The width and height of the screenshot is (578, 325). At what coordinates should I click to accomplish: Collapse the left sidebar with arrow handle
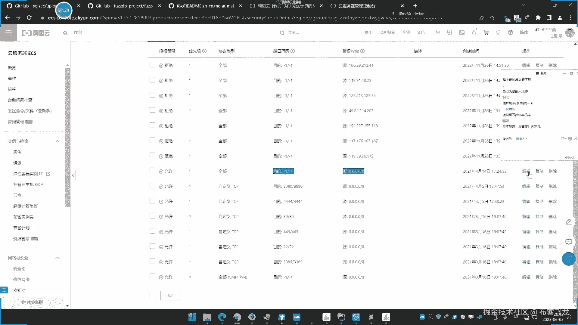73,175
